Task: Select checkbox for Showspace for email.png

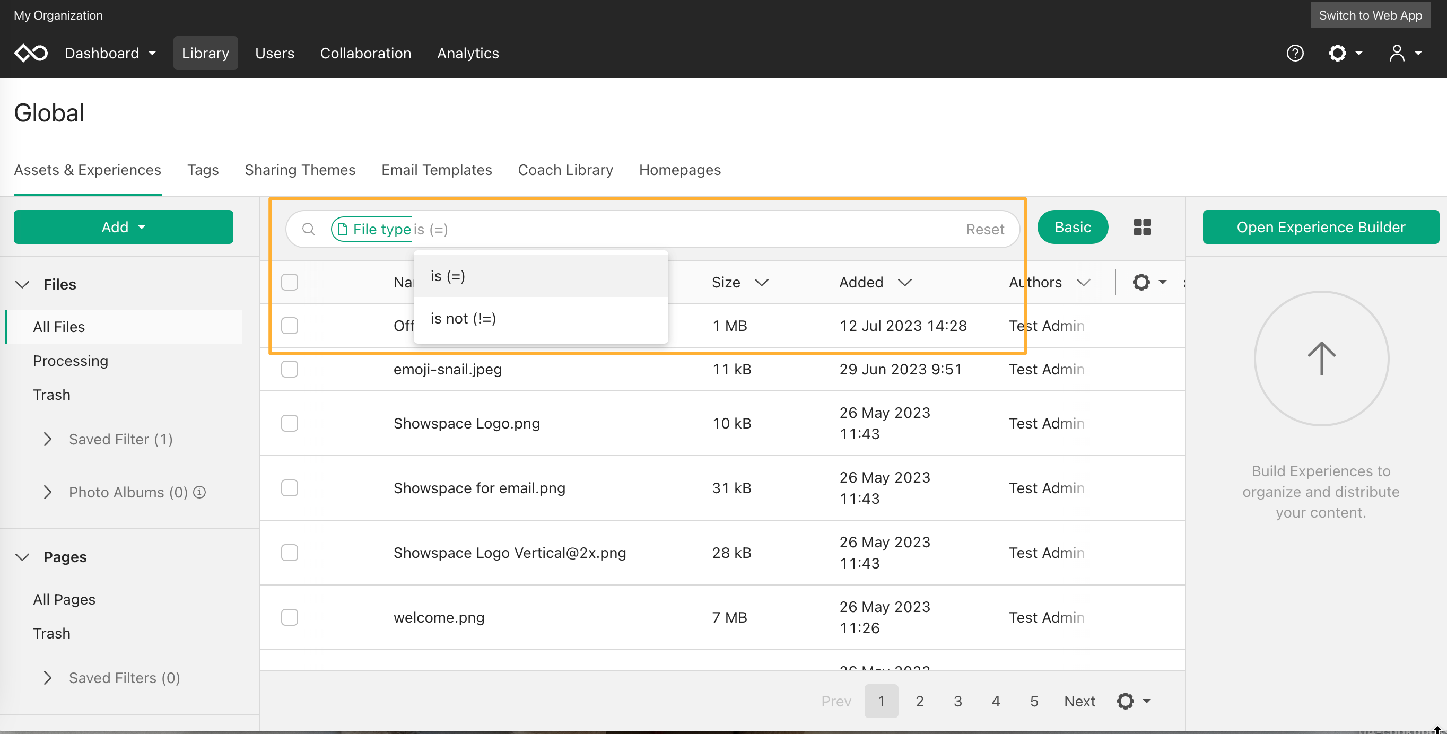Action: (289, 488)
